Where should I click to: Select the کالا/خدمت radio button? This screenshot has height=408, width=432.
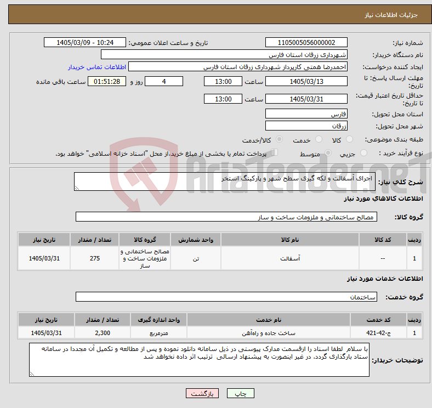(280, 139)
